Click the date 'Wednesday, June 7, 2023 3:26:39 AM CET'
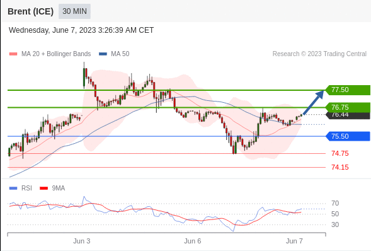Image resolution: width=371 pixels, height=251 pixels. coord(81,30)
